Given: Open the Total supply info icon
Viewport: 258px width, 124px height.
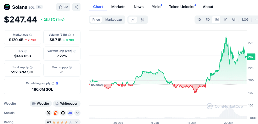Looking at the screenshot, I should [x=31, y=67].
